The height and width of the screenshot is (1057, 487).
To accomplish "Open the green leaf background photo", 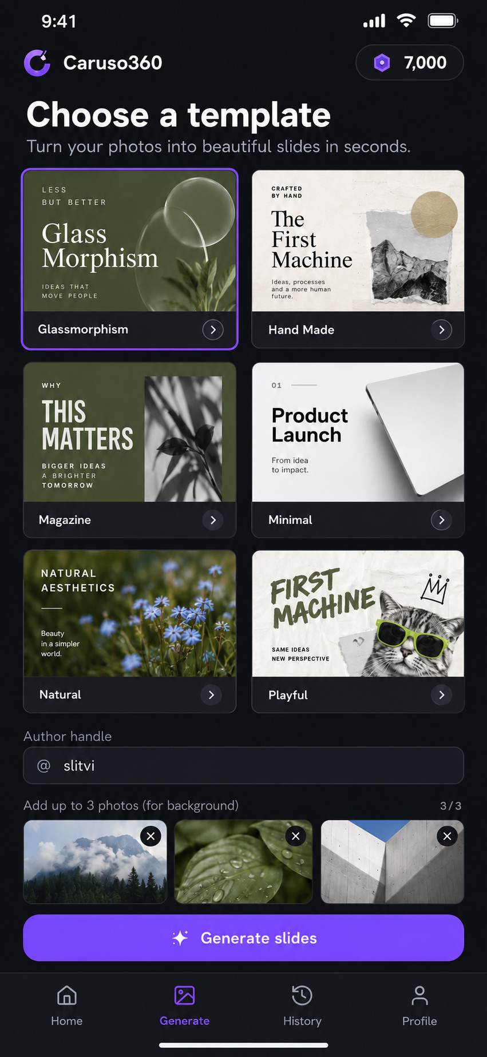I will (243, 861).
